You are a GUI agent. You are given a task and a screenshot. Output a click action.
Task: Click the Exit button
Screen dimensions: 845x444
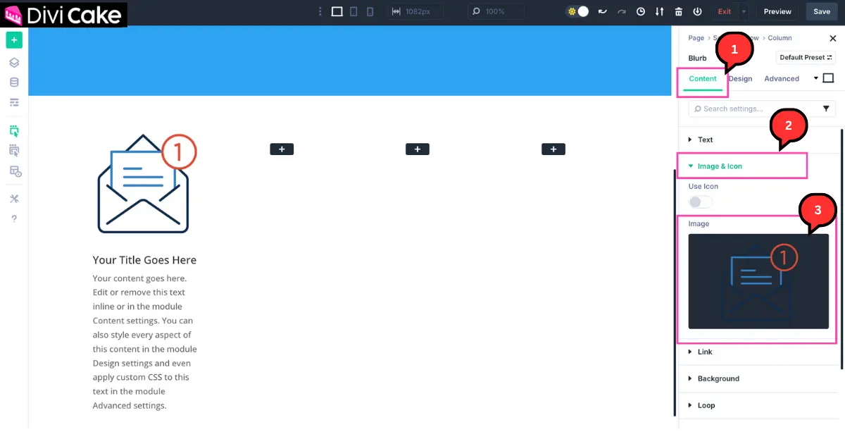pyautogui.click(x=725, y=11)
